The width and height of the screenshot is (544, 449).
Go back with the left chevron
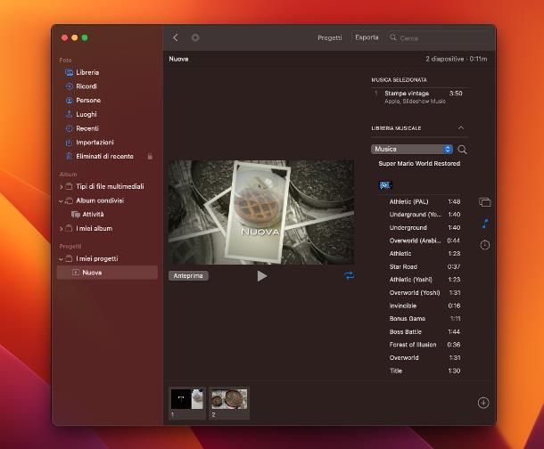(x=176, y=37)
